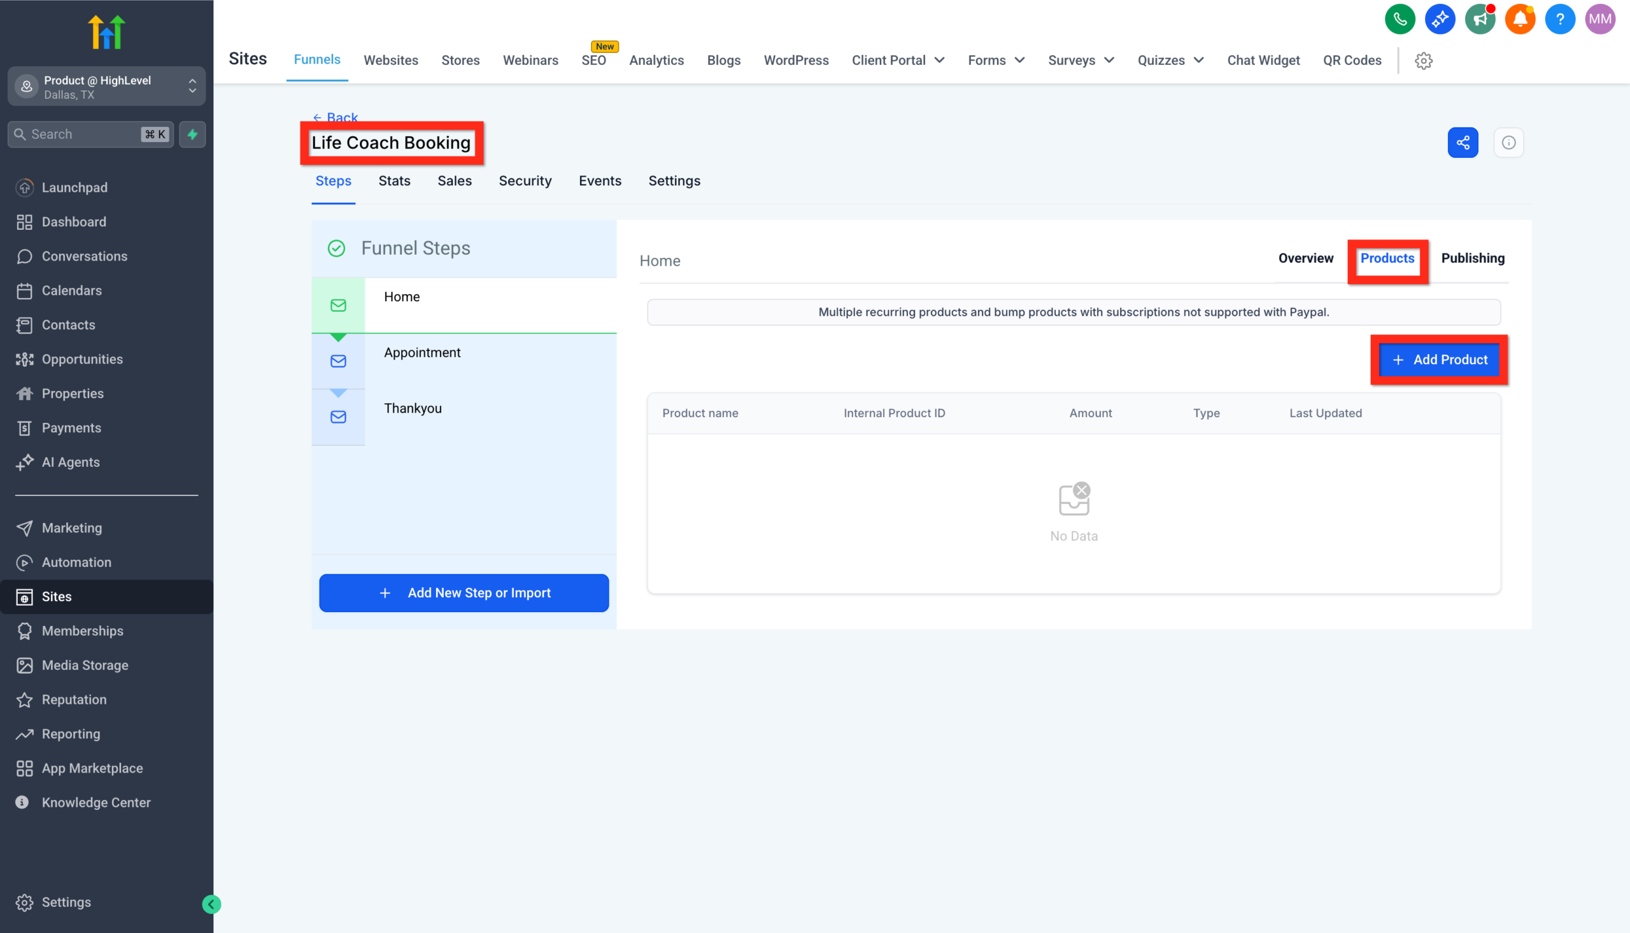
Task: Open Sites settings gear icon
Action: click(x=1424, y=61)
